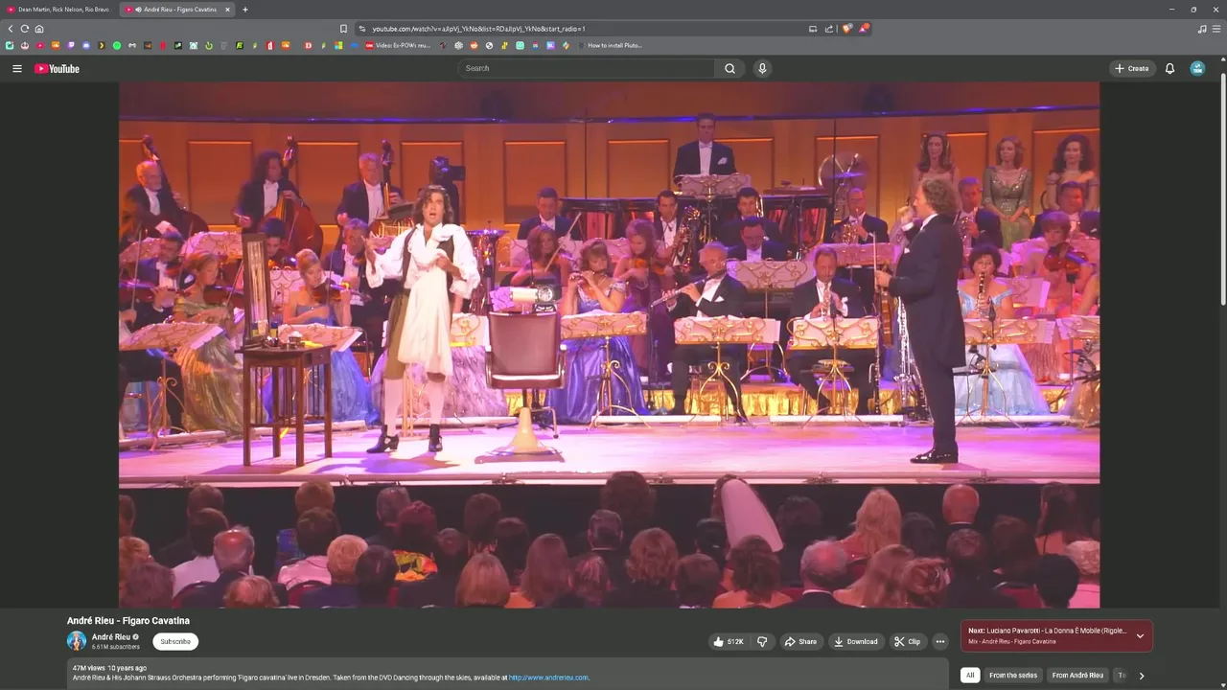
Task: Start voice search with microphone icon
Action: (762, 68)
